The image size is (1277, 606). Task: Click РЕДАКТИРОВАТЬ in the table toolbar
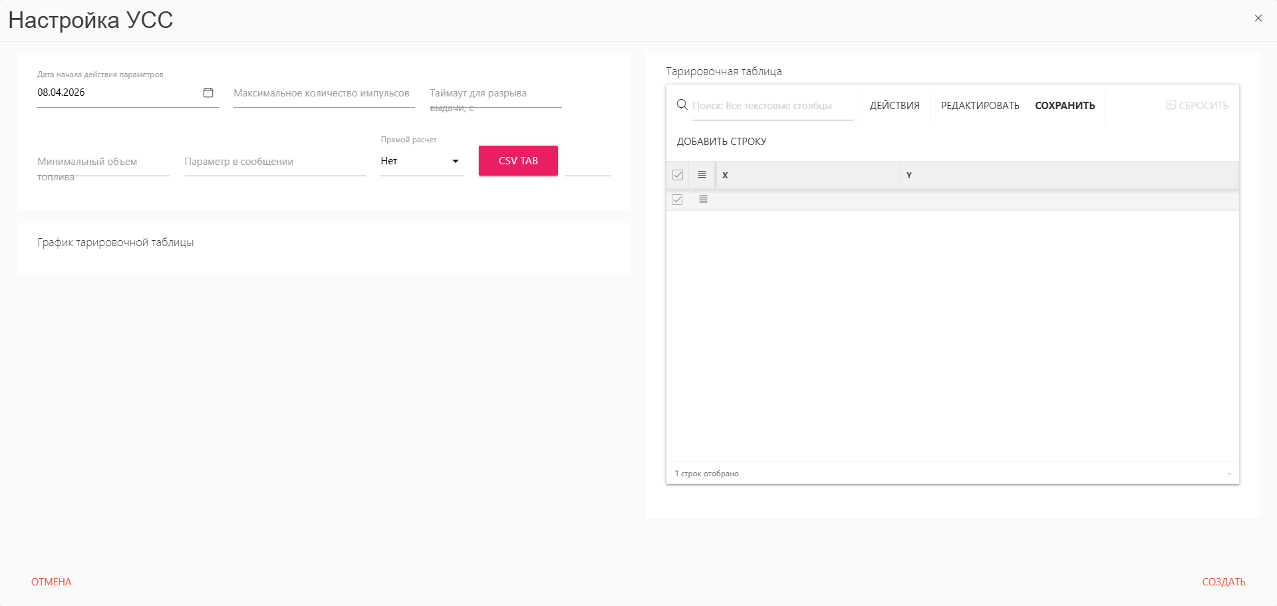click(x=980, y=106)
